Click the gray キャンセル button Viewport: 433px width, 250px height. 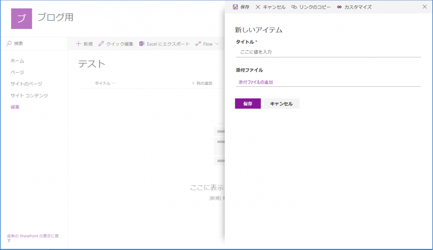[281, 104]
